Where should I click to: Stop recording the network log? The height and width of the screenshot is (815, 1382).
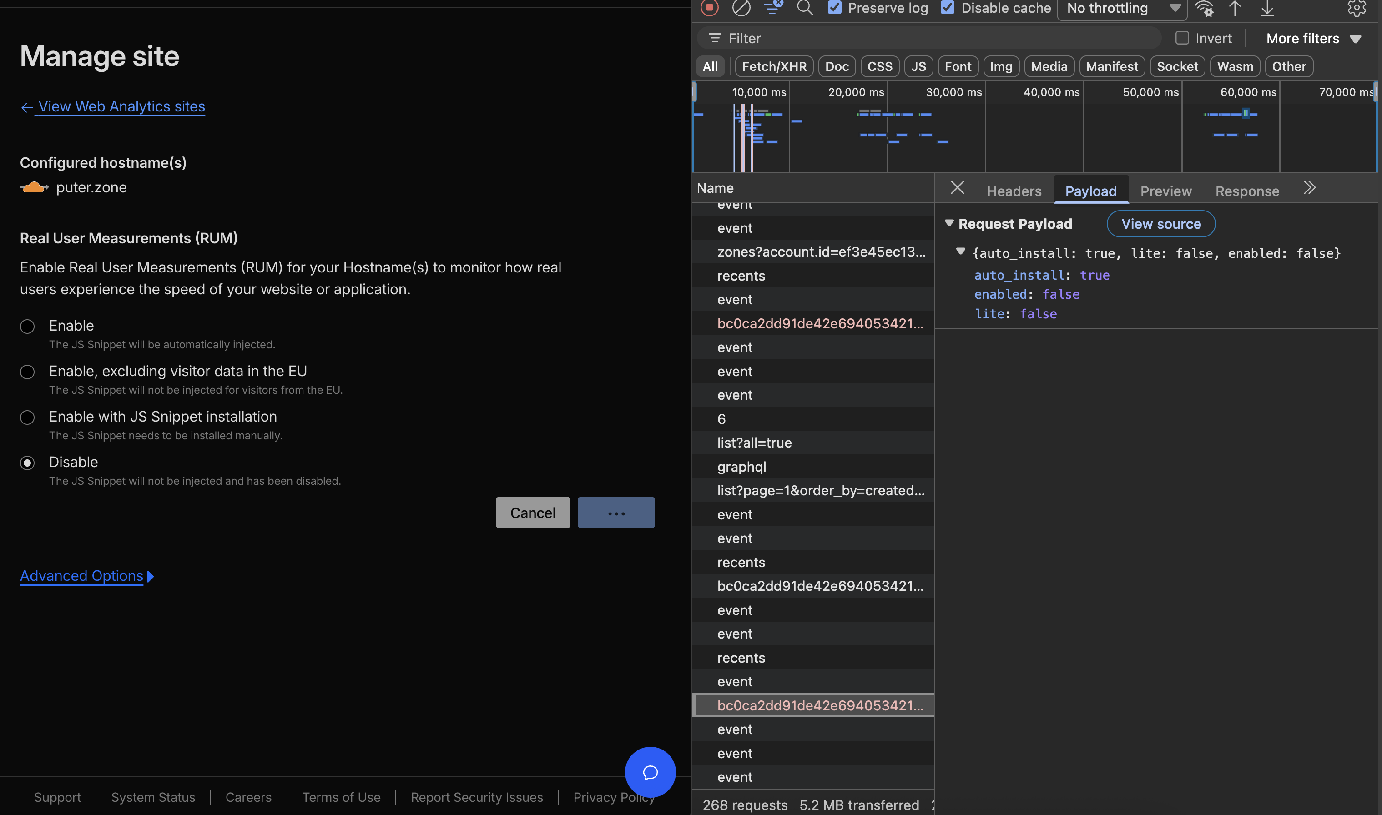[709, 8]
